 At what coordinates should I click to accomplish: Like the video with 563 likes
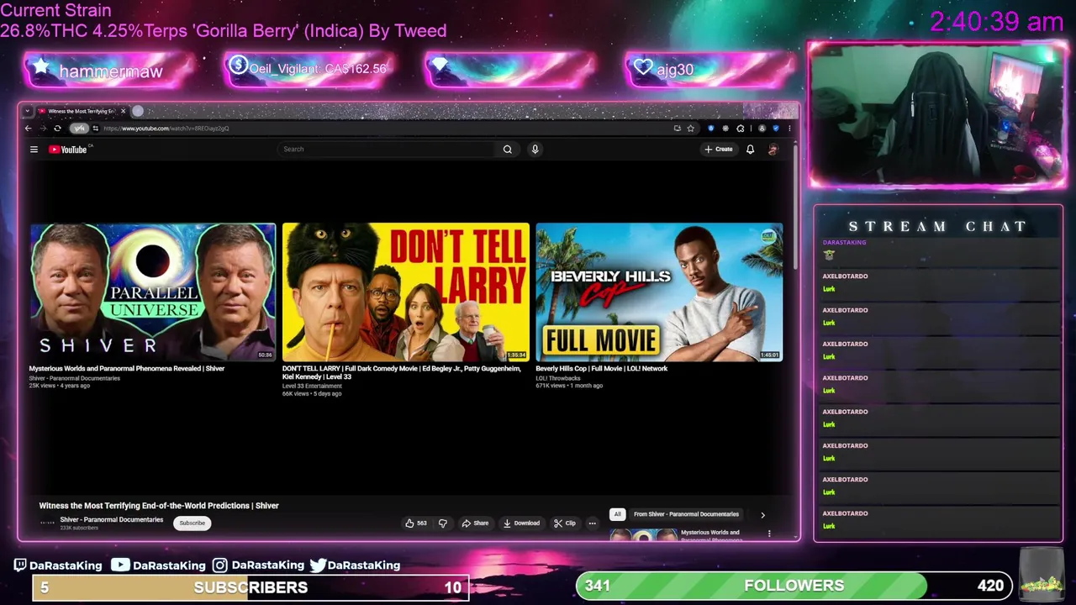point(416,523)
